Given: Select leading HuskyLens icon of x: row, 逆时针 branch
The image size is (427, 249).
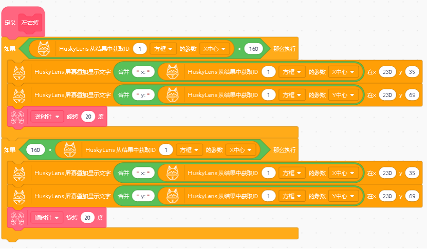Looking at the screenshot, I should (20, 72).
